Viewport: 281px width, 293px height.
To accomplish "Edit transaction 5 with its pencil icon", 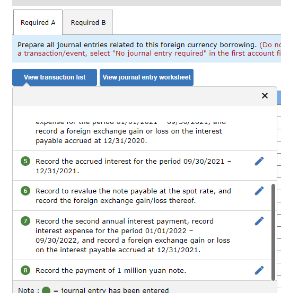I will tap(259, 161).
